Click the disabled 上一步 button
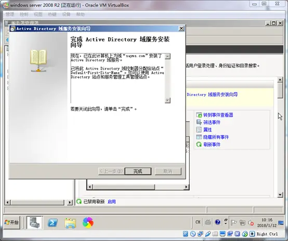Viewport: 288px width, 241px height. click(x=111, y=171)
